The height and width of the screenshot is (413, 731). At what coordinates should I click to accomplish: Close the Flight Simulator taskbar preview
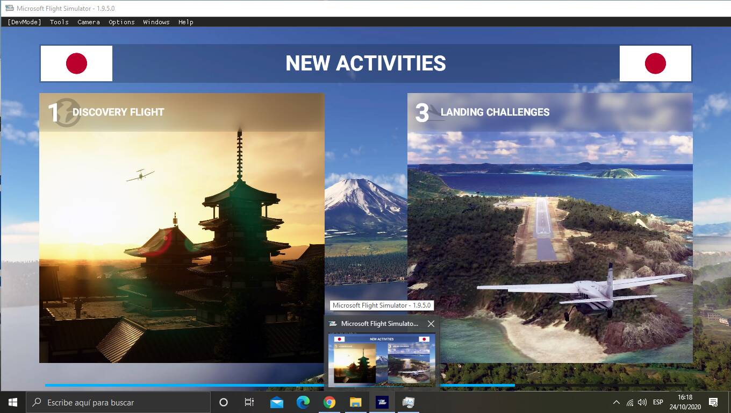[x=431, y=324]
